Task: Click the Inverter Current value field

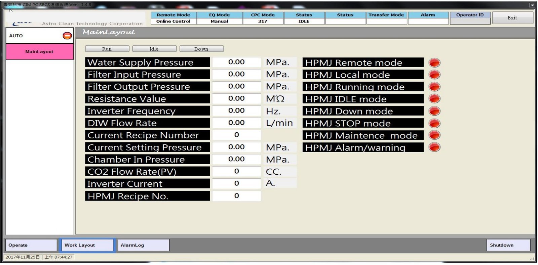Action: [x=237, y=183]
